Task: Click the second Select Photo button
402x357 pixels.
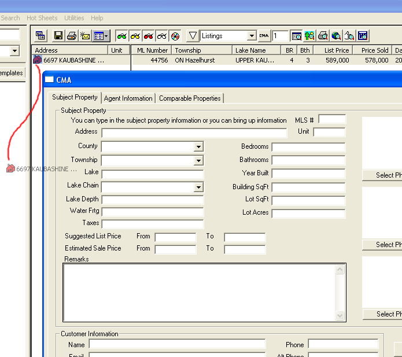Action: click(x=382, y=245)
